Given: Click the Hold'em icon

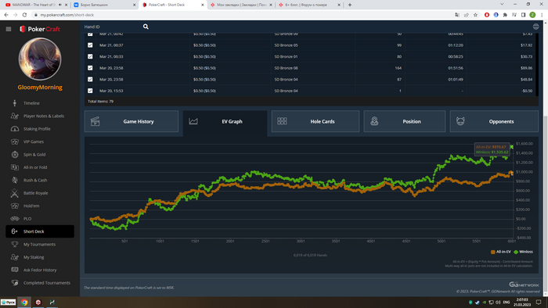Looking at the screenshot, I should point(15,206).
